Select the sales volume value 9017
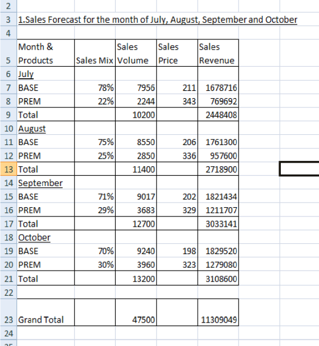This screenshot has width=319, height=346. [x=136, y=196]
